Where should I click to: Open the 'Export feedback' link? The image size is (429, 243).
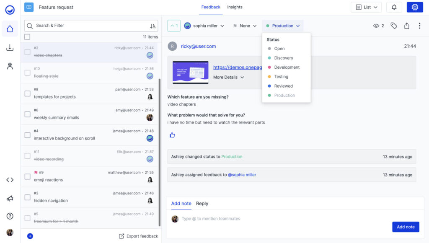coord(138,236)
